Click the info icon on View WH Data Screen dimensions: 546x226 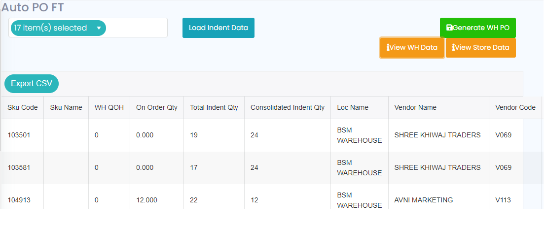388,48
